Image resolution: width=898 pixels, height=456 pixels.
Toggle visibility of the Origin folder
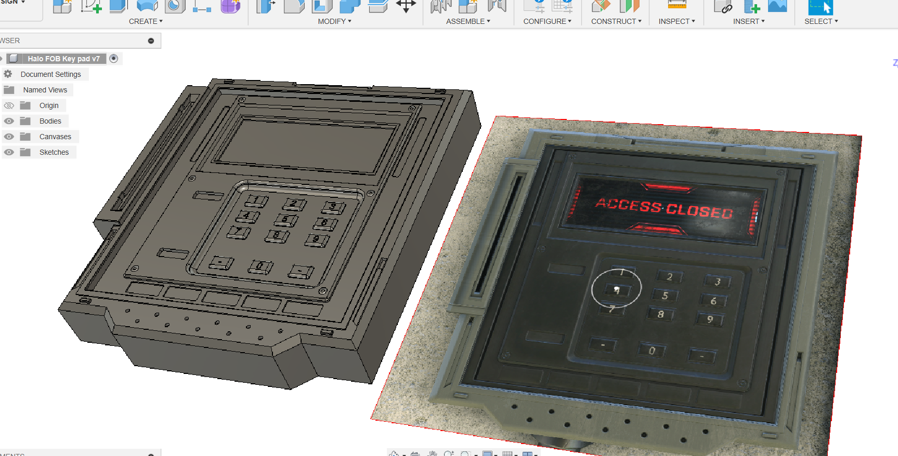coord(9,105)
